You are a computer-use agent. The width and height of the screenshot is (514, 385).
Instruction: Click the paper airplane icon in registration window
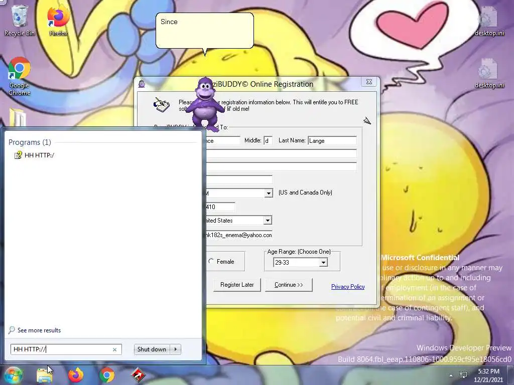coord(367,121)
